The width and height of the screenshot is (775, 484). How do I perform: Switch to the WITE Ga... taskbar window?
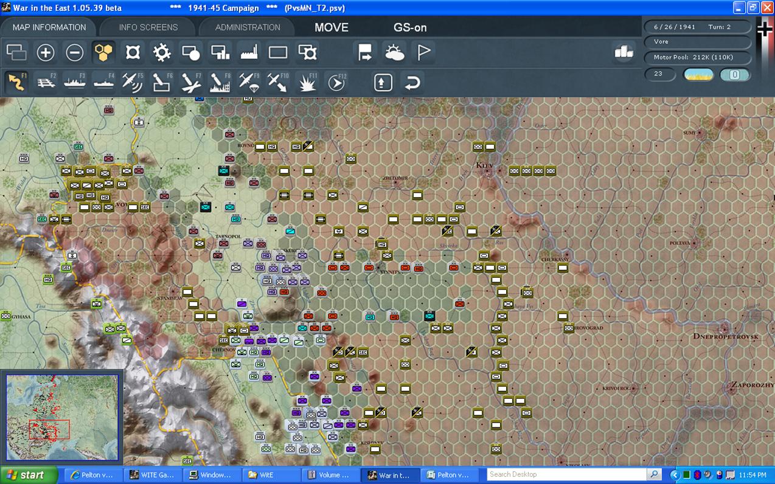(x=155, y=475)
